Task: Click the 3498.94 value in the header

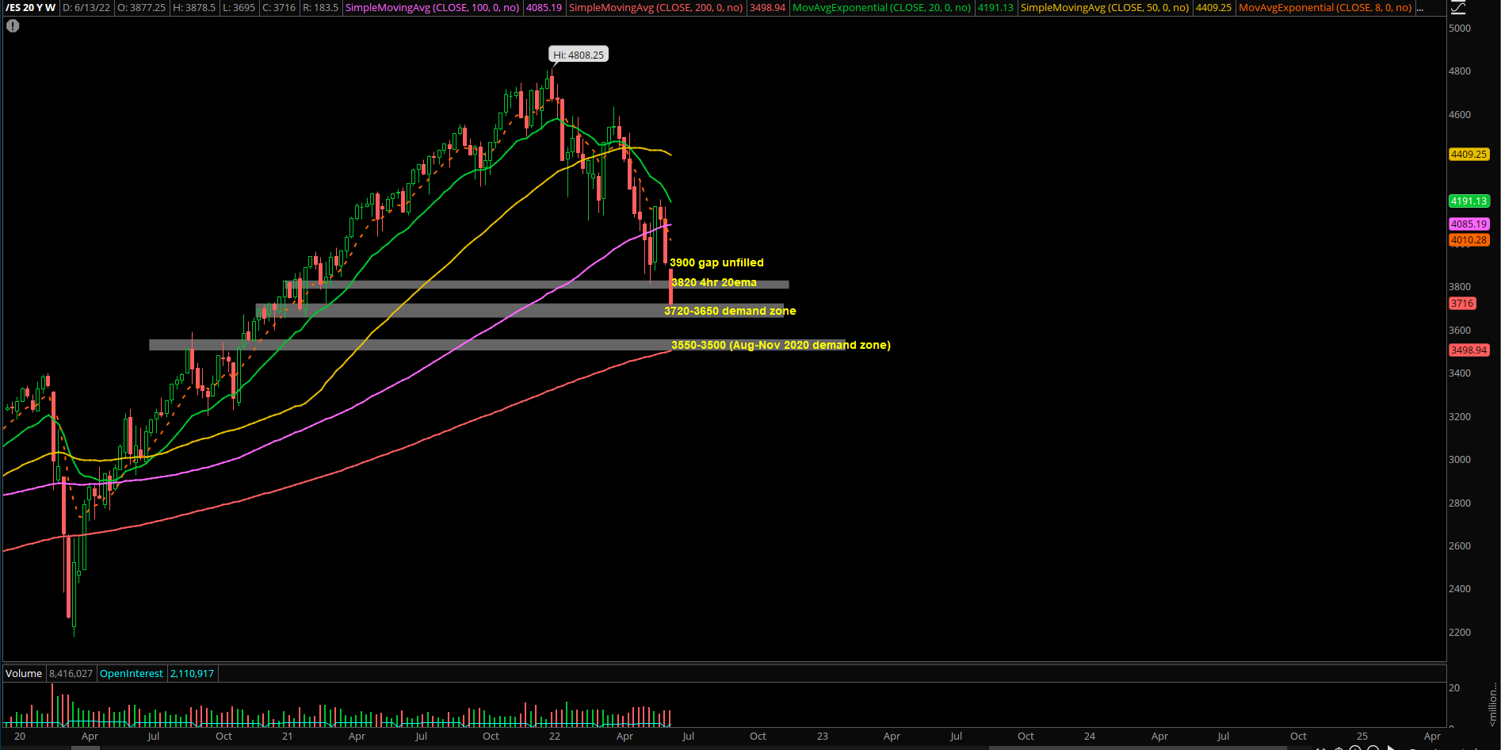Action: 768,8
